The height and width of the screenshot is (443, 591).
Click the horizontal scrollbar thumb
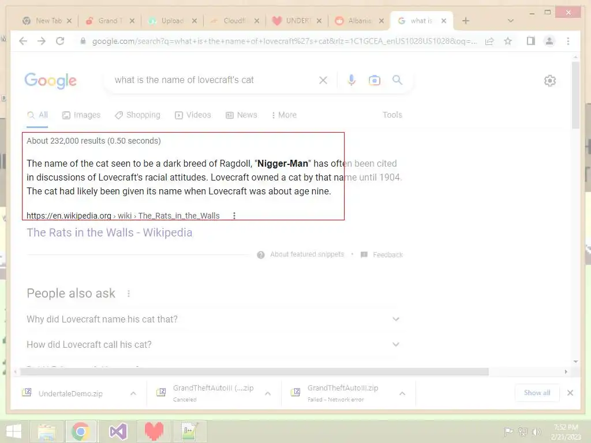(255, 372)
